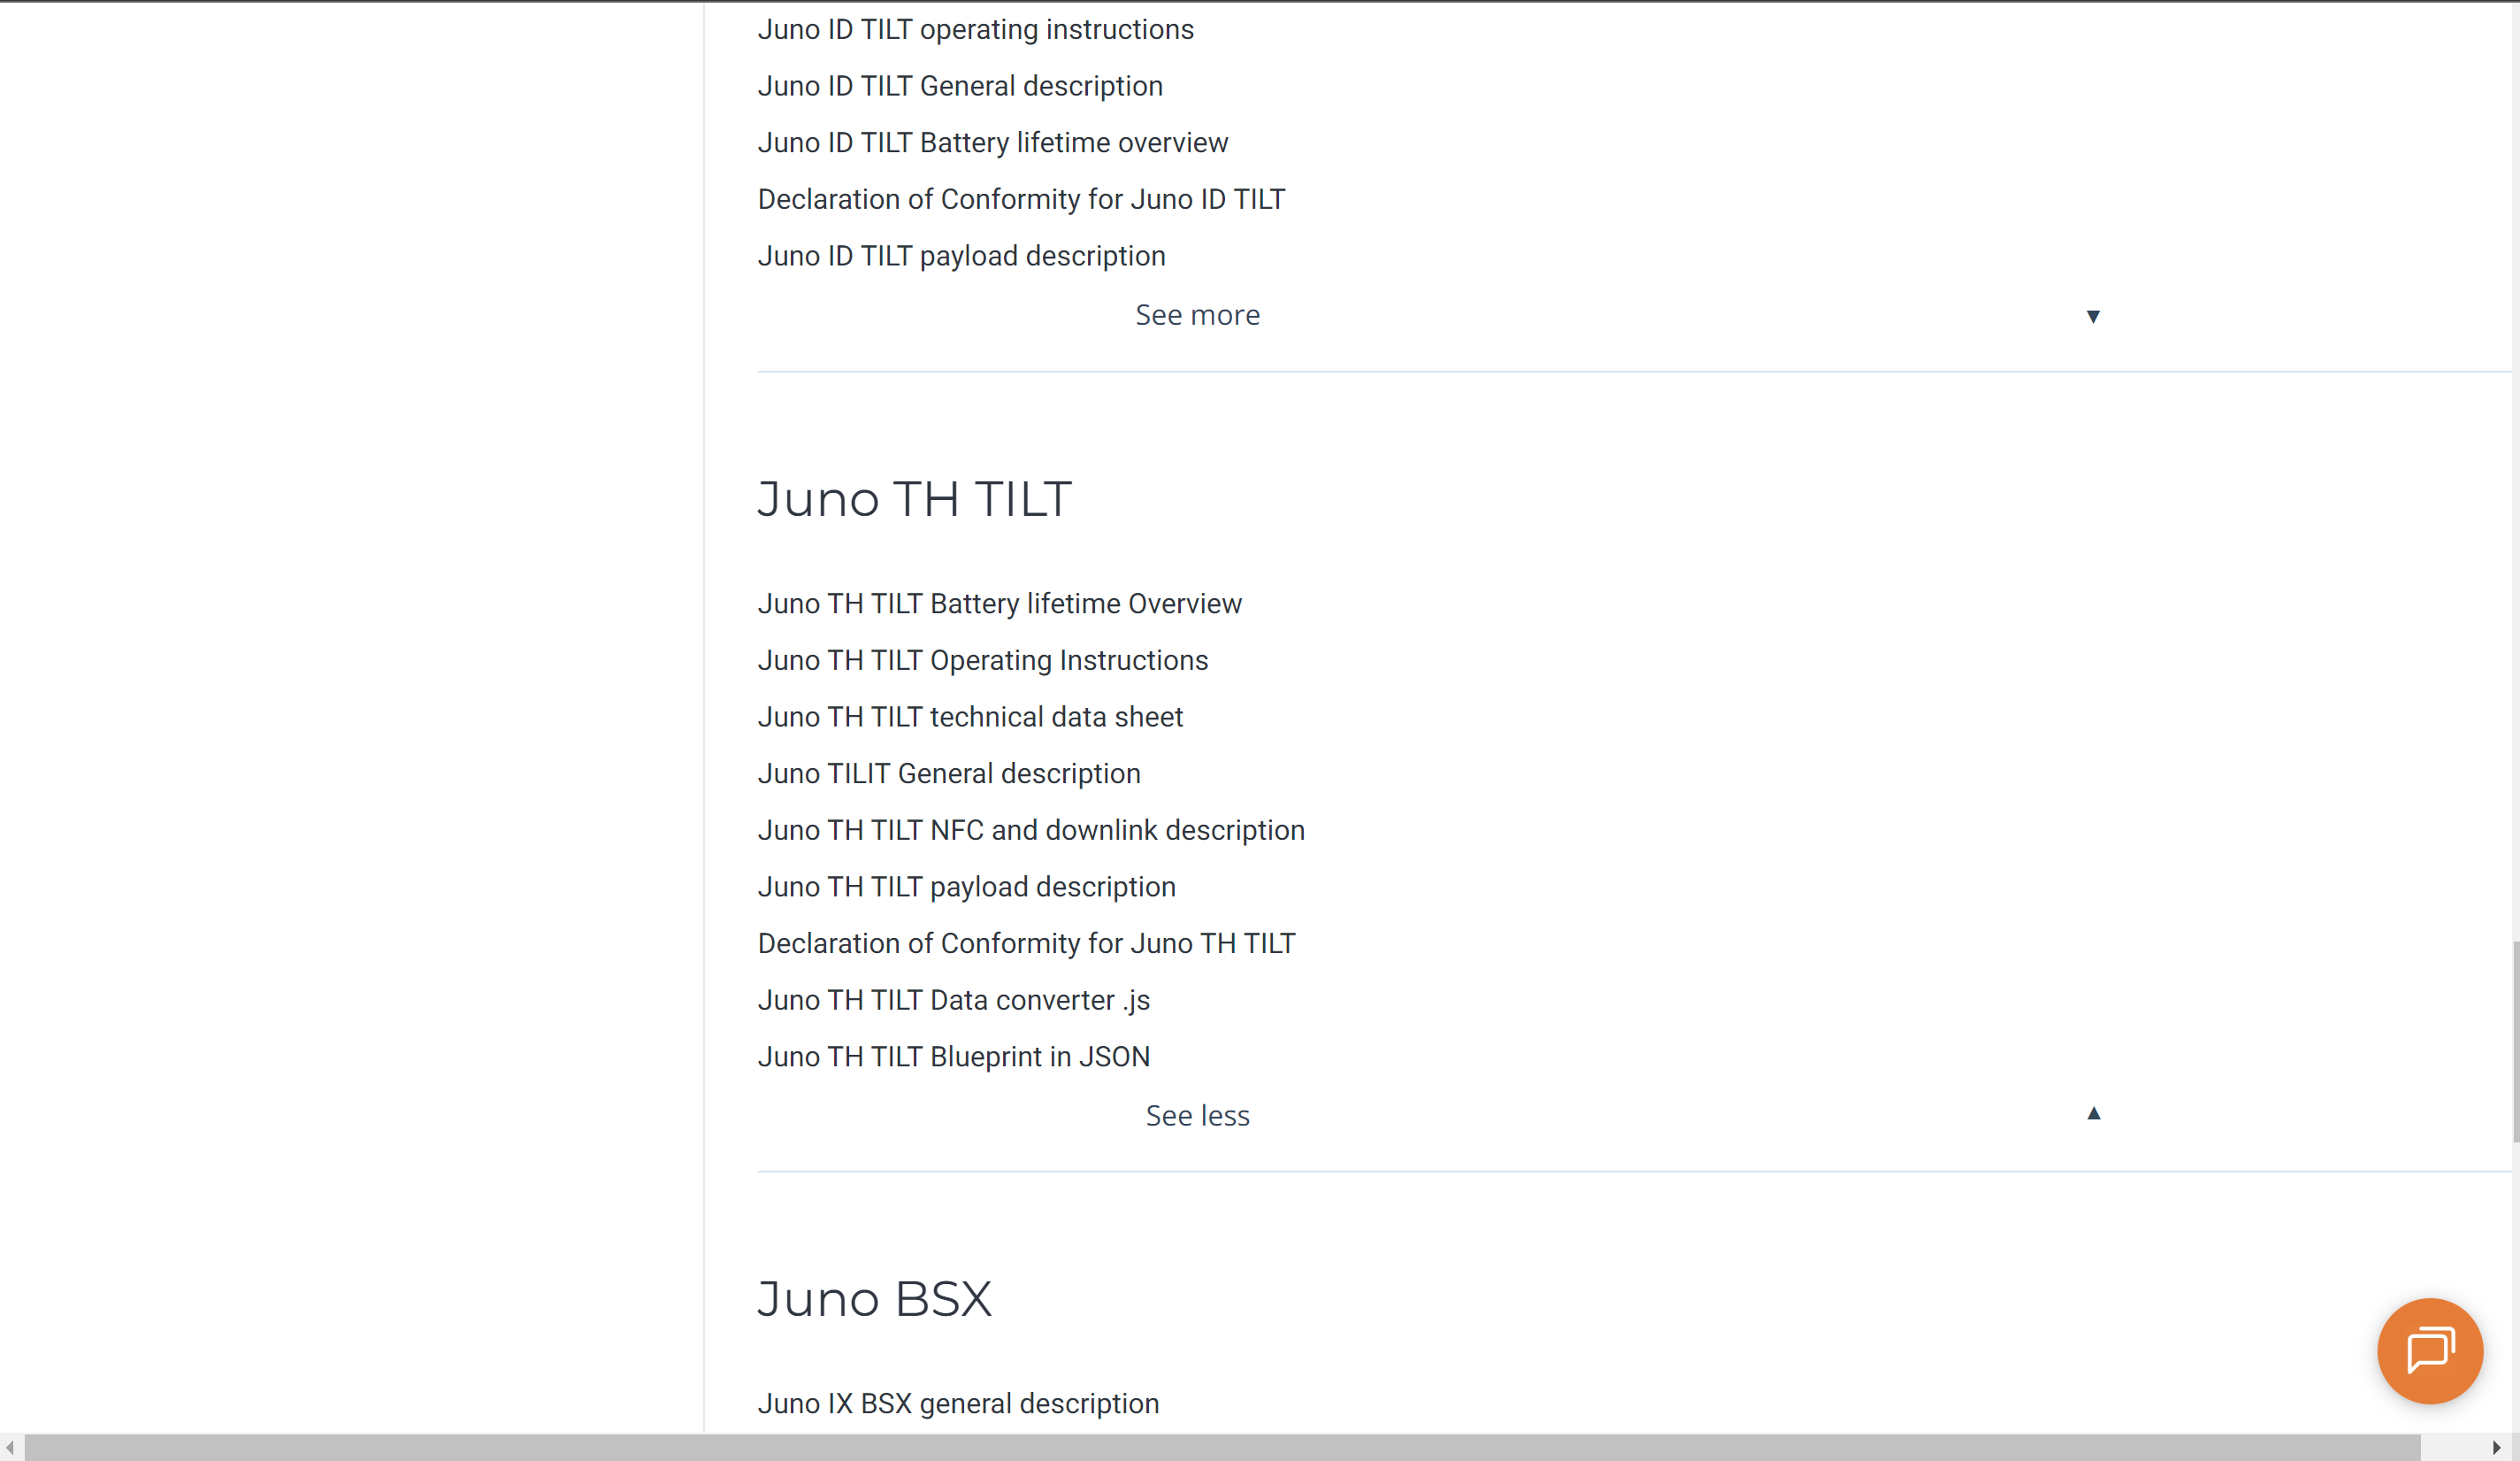Click the Juno BSX heading

[x=874, y=1299]
